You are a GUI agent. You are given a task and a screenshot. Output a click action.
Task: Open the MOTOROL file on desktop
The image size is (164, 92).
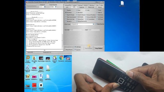pyautogui.click(x=122, y=4)
